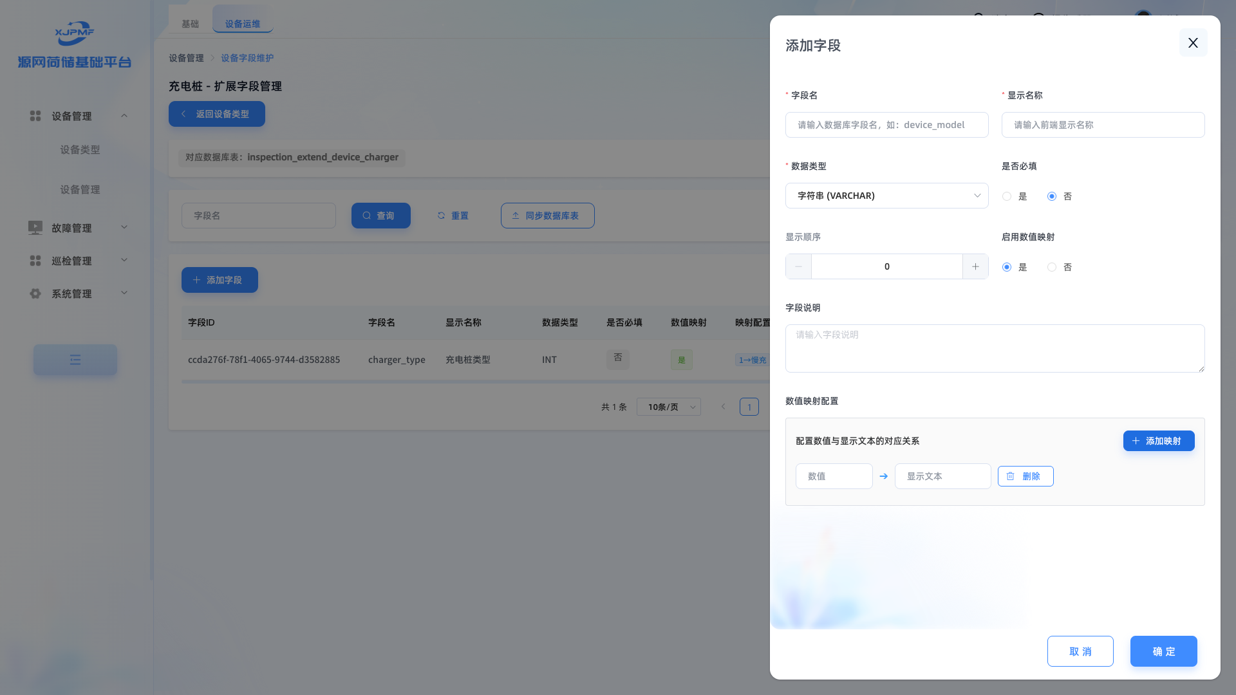Screen dimensions: 1236x695
Task: Select 否 radio under 是否必填
Action: click(1052, 196)
